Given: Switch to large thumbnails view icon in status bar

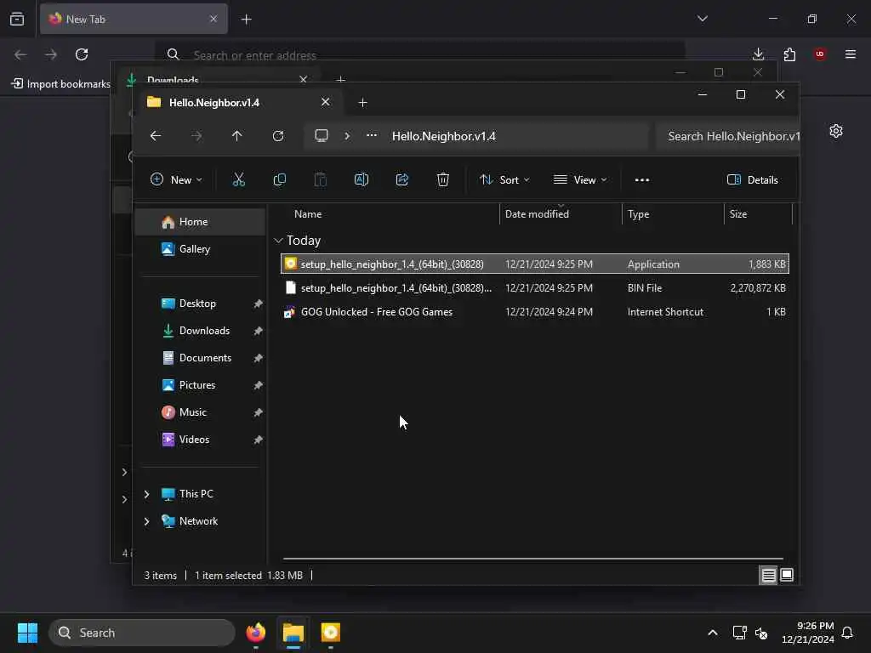Looking at the screenshot, I should click(x=787, y=576).
